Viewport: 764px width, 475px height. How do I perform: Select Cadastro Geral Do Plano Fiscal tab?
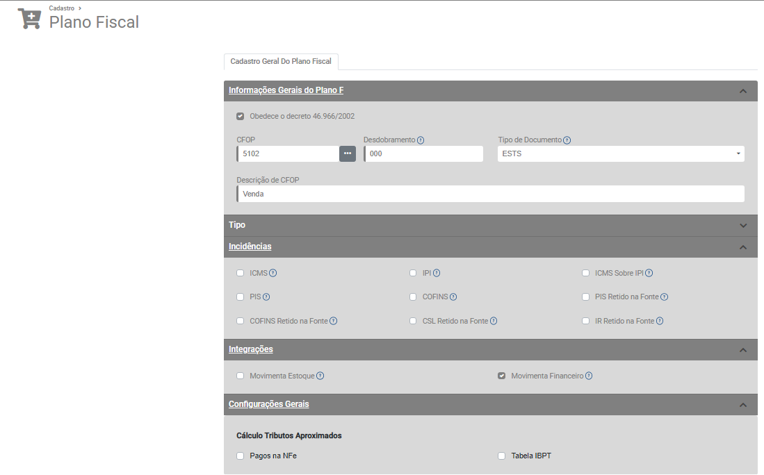pos(281,62)
